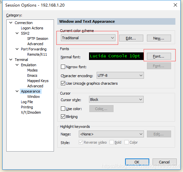Select Advanced under Emulation
The image size is (183, 172).
[35, 86]
